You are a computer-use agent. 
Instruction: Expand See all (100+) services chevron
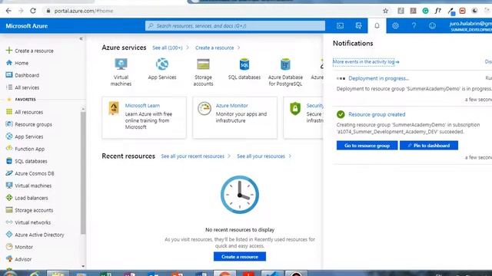pos(188,48)
